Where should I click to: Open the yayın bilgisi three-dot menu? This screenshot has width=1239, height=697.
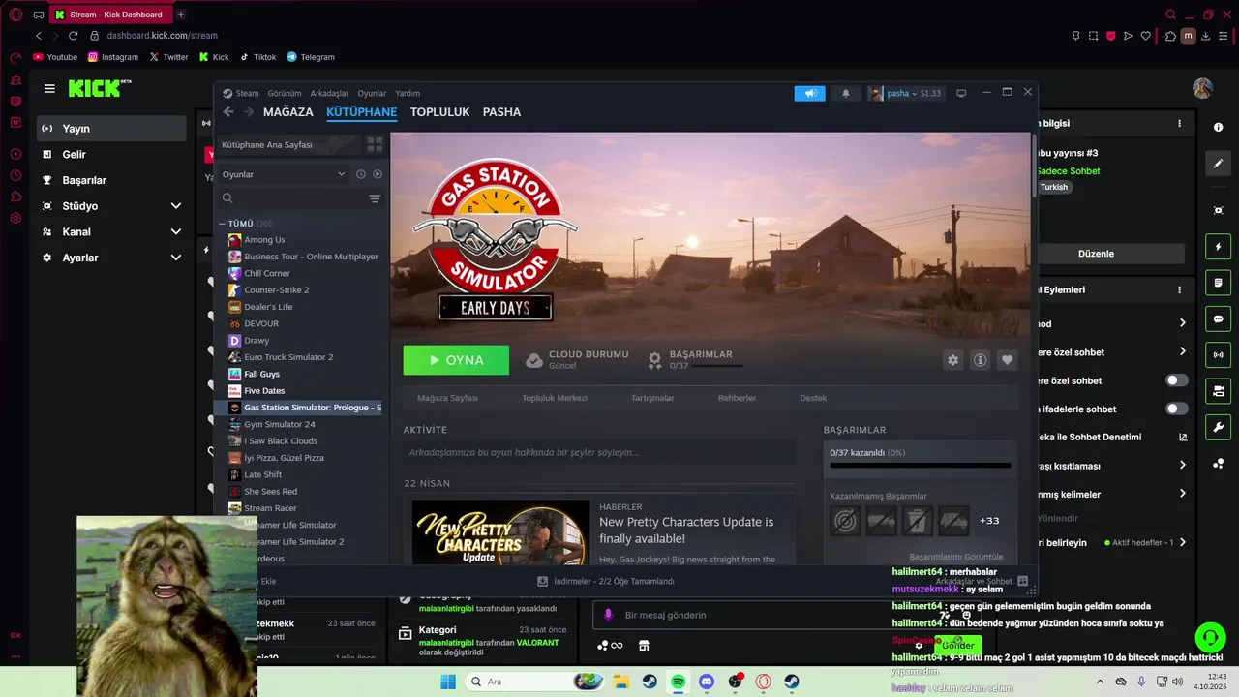point(1179,124)
